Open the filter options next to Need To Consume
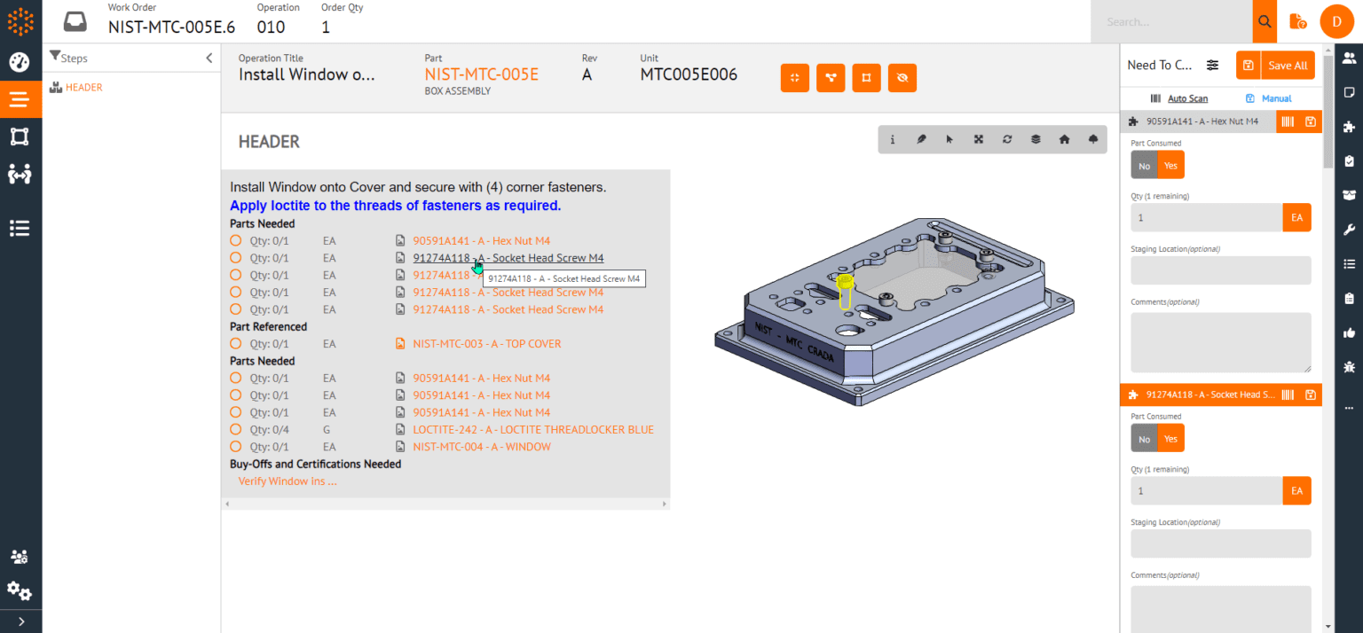Image resolution: width=1363 pixels, height=633 pixels. 1213,64
